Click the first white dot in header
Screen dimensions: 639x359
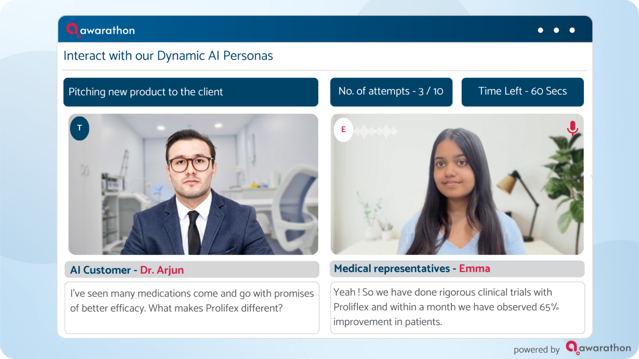(540, 30)
